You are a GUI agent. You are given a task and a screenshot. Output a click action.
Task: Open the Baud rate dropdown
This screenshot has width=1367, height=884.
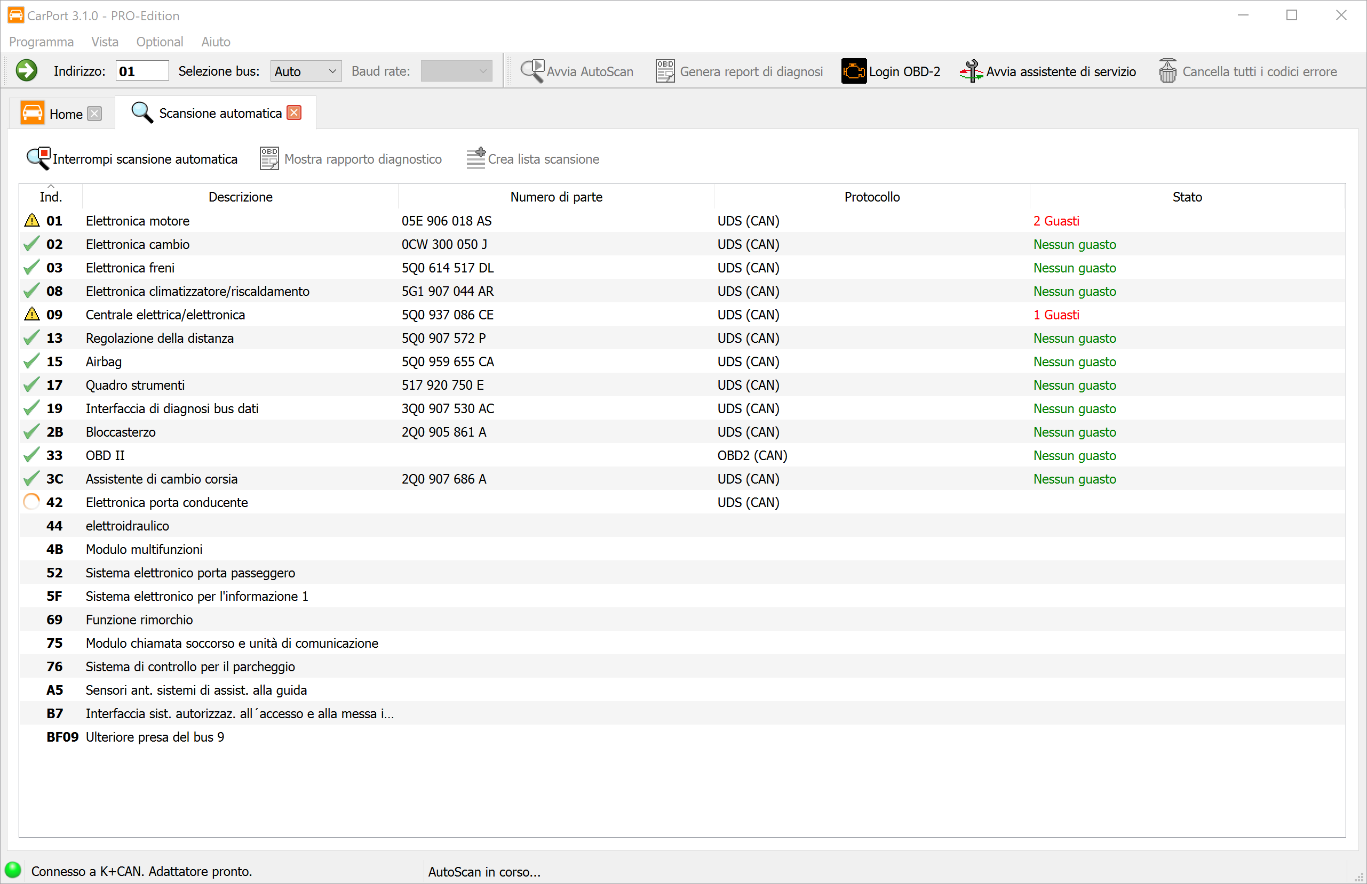(x=456, y=71)
